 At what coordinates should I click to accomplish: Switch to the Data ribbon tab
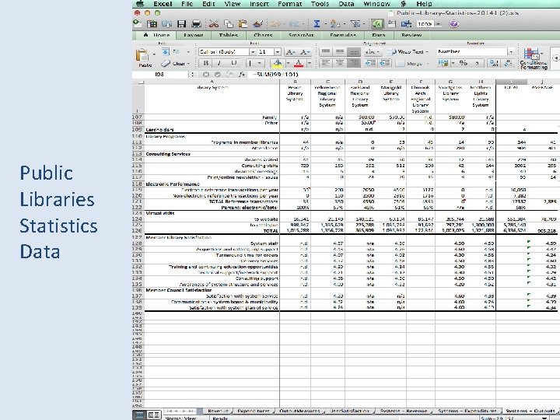point(379,35)
